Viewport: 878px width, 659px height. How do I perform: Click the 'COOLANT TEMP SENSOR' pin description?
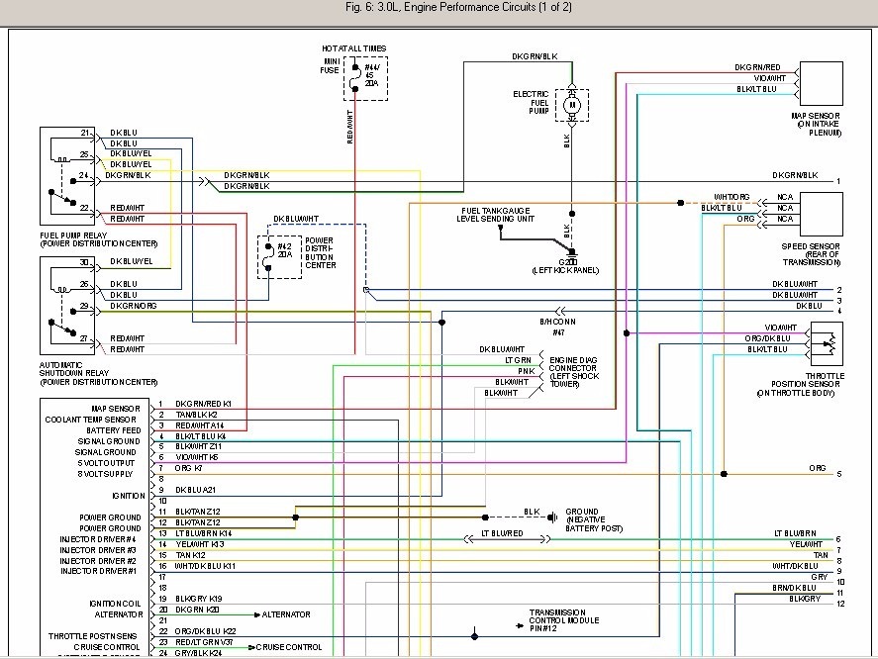pyautogui.click(x=91, y=420)
